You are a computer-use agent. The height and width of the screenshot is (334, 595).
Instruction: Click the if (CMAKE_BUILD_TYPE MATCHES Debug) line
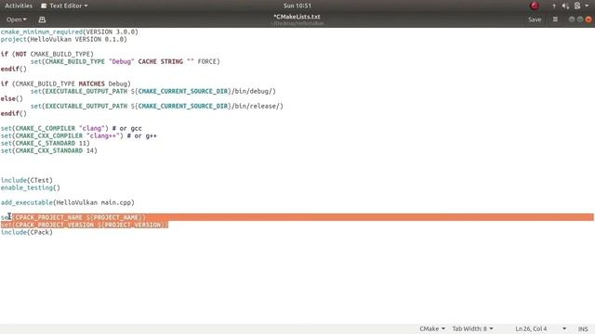[66, 83]
